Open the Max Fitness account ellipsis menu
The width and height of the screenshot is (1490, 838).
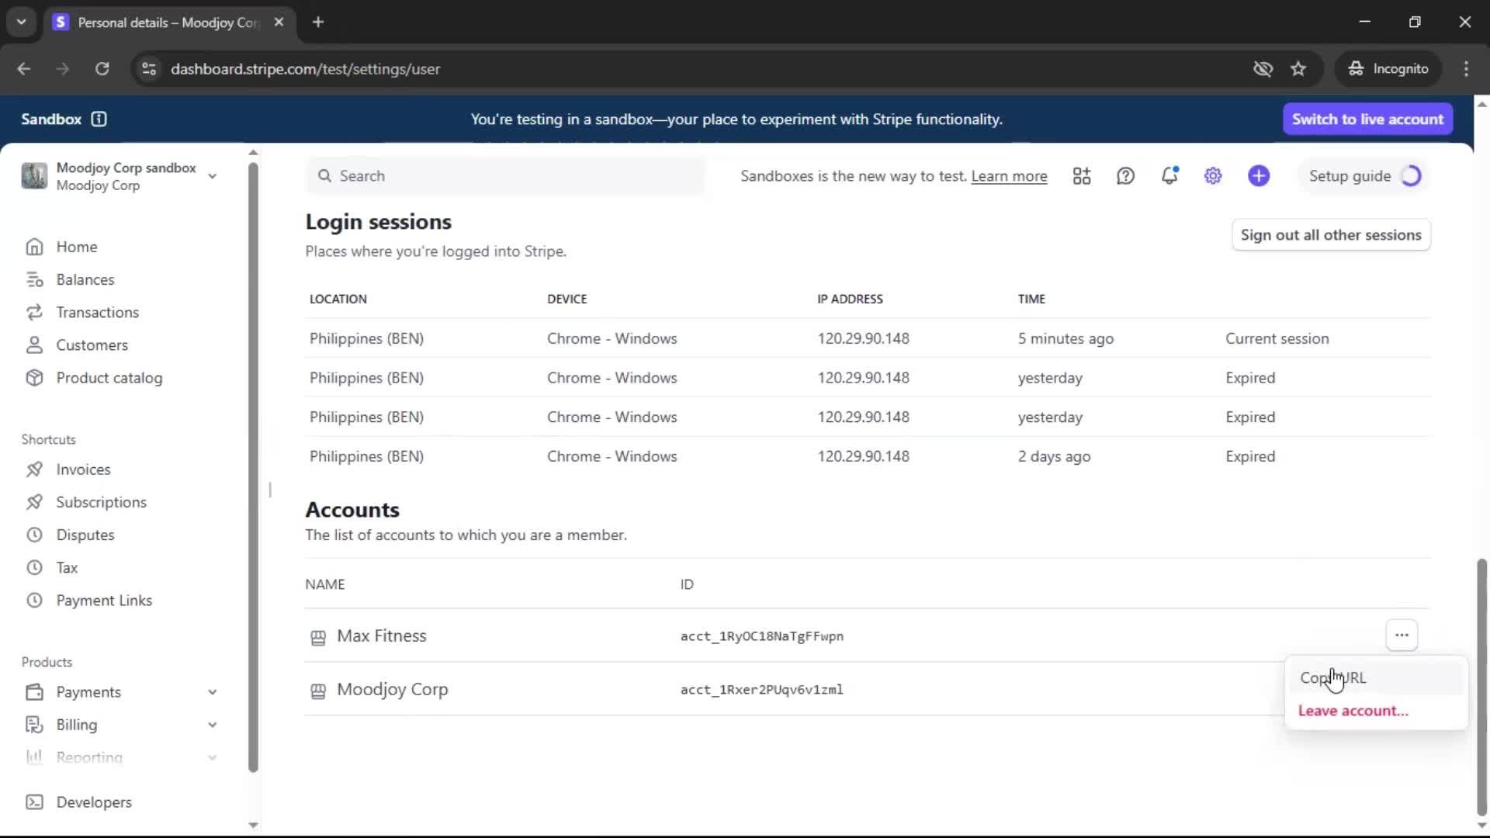(x=1402, y=635)
